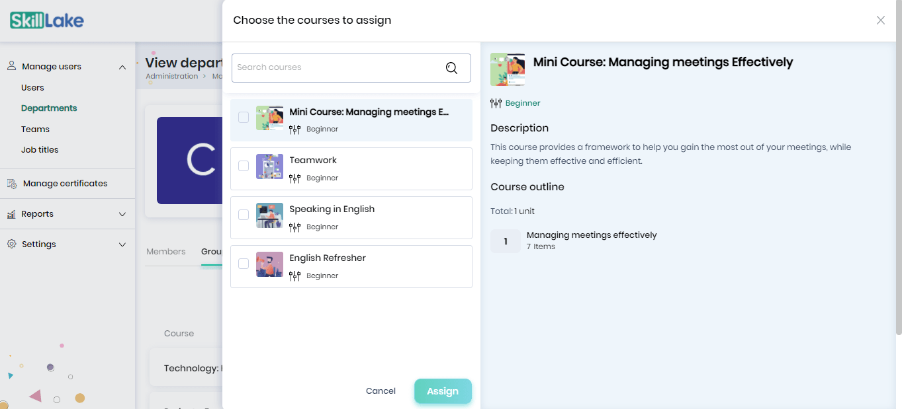Switch to the Members tab
Viewport: 902px width, 409px height.
pyautogui.click(x=165, y=252)
